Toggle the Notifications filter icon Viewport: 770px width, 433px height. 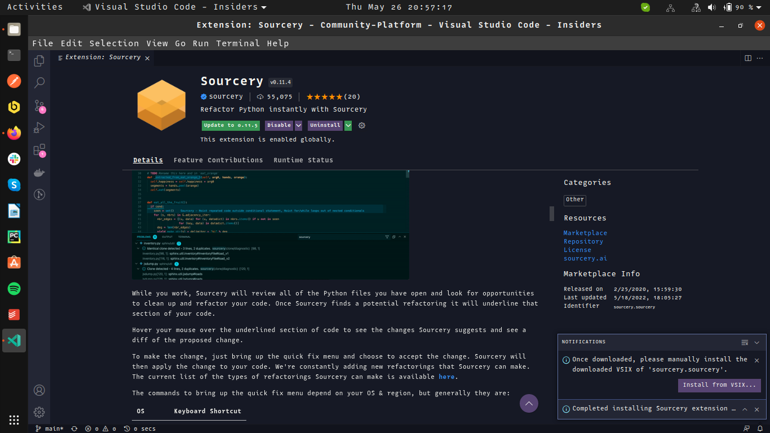point(745,342)
